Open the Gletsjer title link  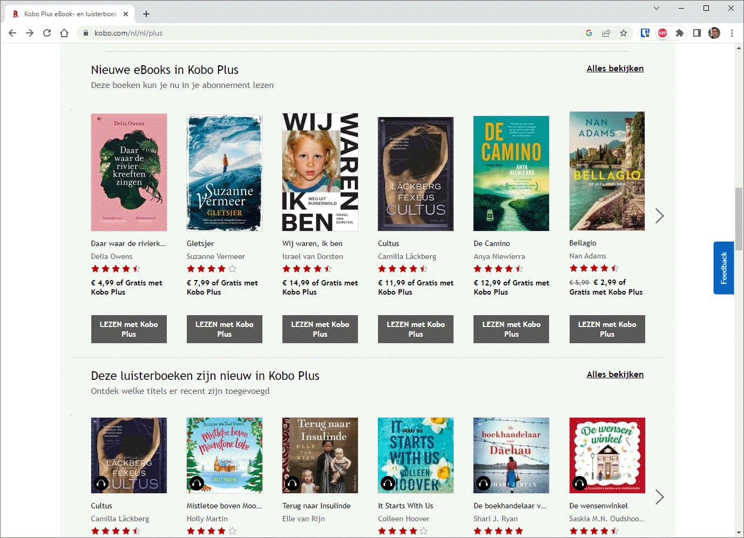(200, 243)
